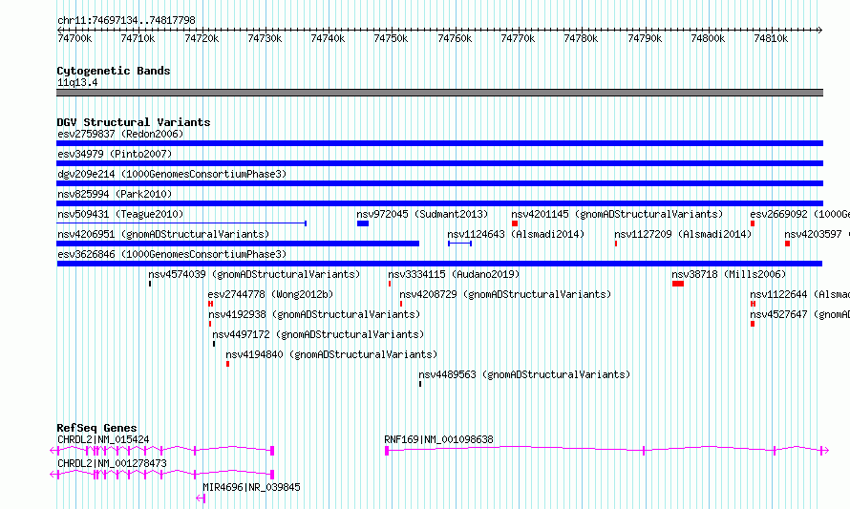Screen dimensions: 850x509
Task: Open the nsv3334115 (Audano2019) variant
Action: pyautogui.click(x=390, y=284)
